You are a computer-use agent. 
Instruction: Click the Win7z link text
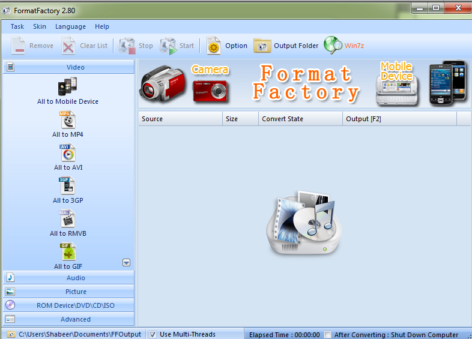(354, 46)
